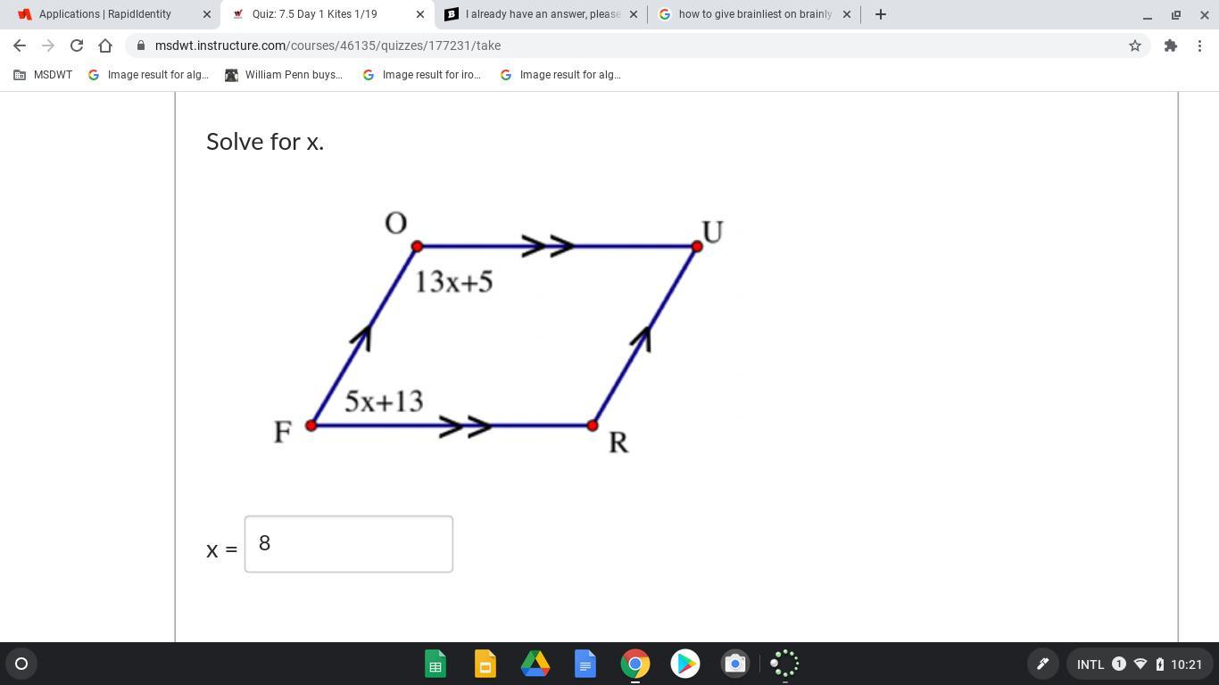The width and height of the screenshot is (1219, 685).
Task: Click the browser back arrow
Action: pyautogui.click(x=20, y=45)
